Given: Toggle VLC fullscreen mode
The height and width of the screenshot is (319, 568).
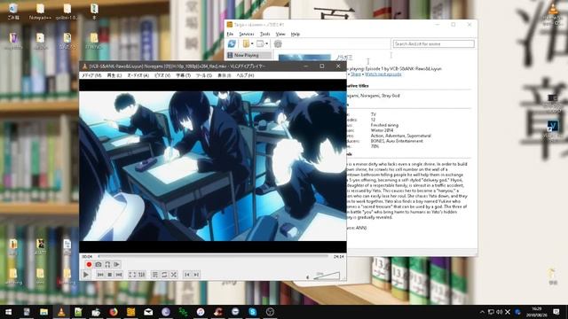Looking at the screenshot, I should (132, 275).
